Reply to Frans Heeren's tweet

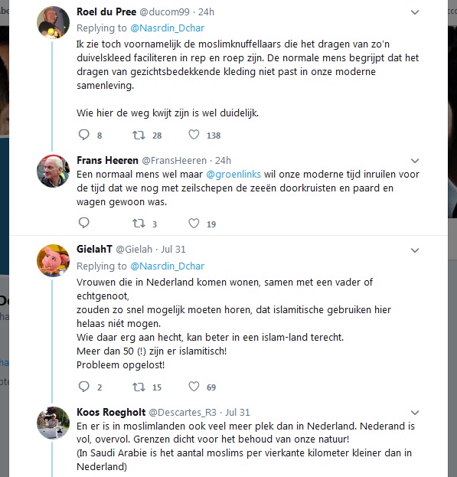click(x=84, y=223)
